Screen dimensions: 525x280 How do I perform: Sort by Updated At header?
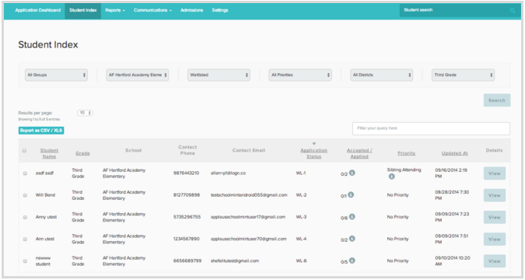(x=455, y=153)
